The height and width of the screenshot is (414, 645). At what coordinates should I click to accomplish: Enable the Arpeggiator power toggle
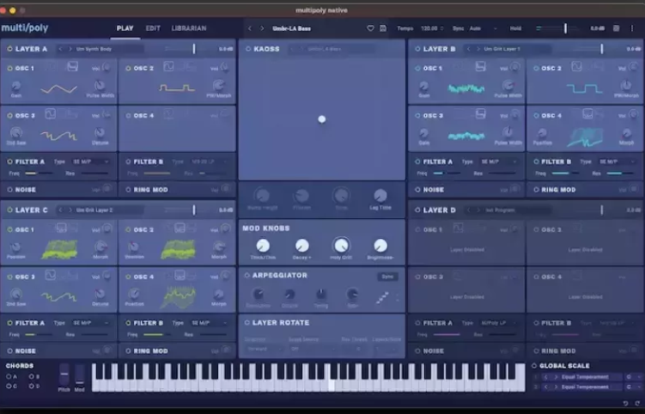pyautogui.click(x=246, y=276)
